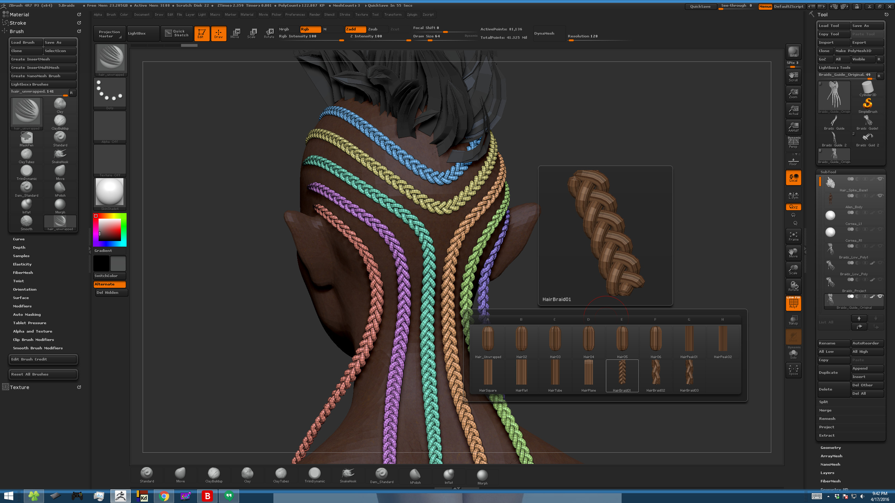The image size is (895, 503).
Task: Expand the Auto Masking brush section
Action: [27, 315]
